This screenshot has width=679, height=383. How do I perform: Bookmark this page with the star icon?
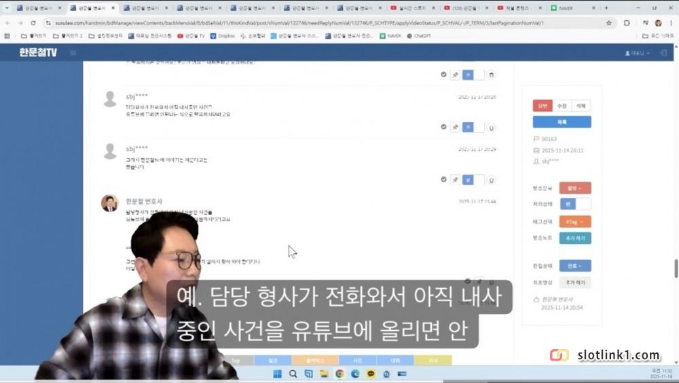click(609, 23)
